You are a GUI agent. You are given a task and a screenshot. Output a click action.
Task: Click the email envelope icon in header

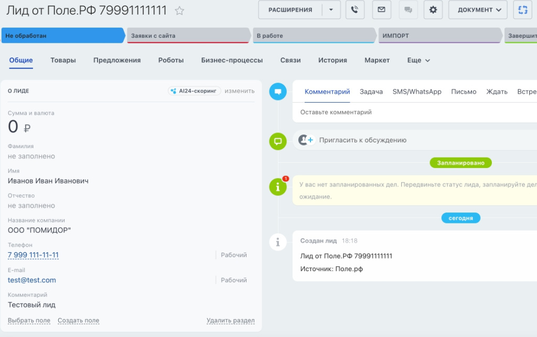pyautogui.click(x=381, y=9)
